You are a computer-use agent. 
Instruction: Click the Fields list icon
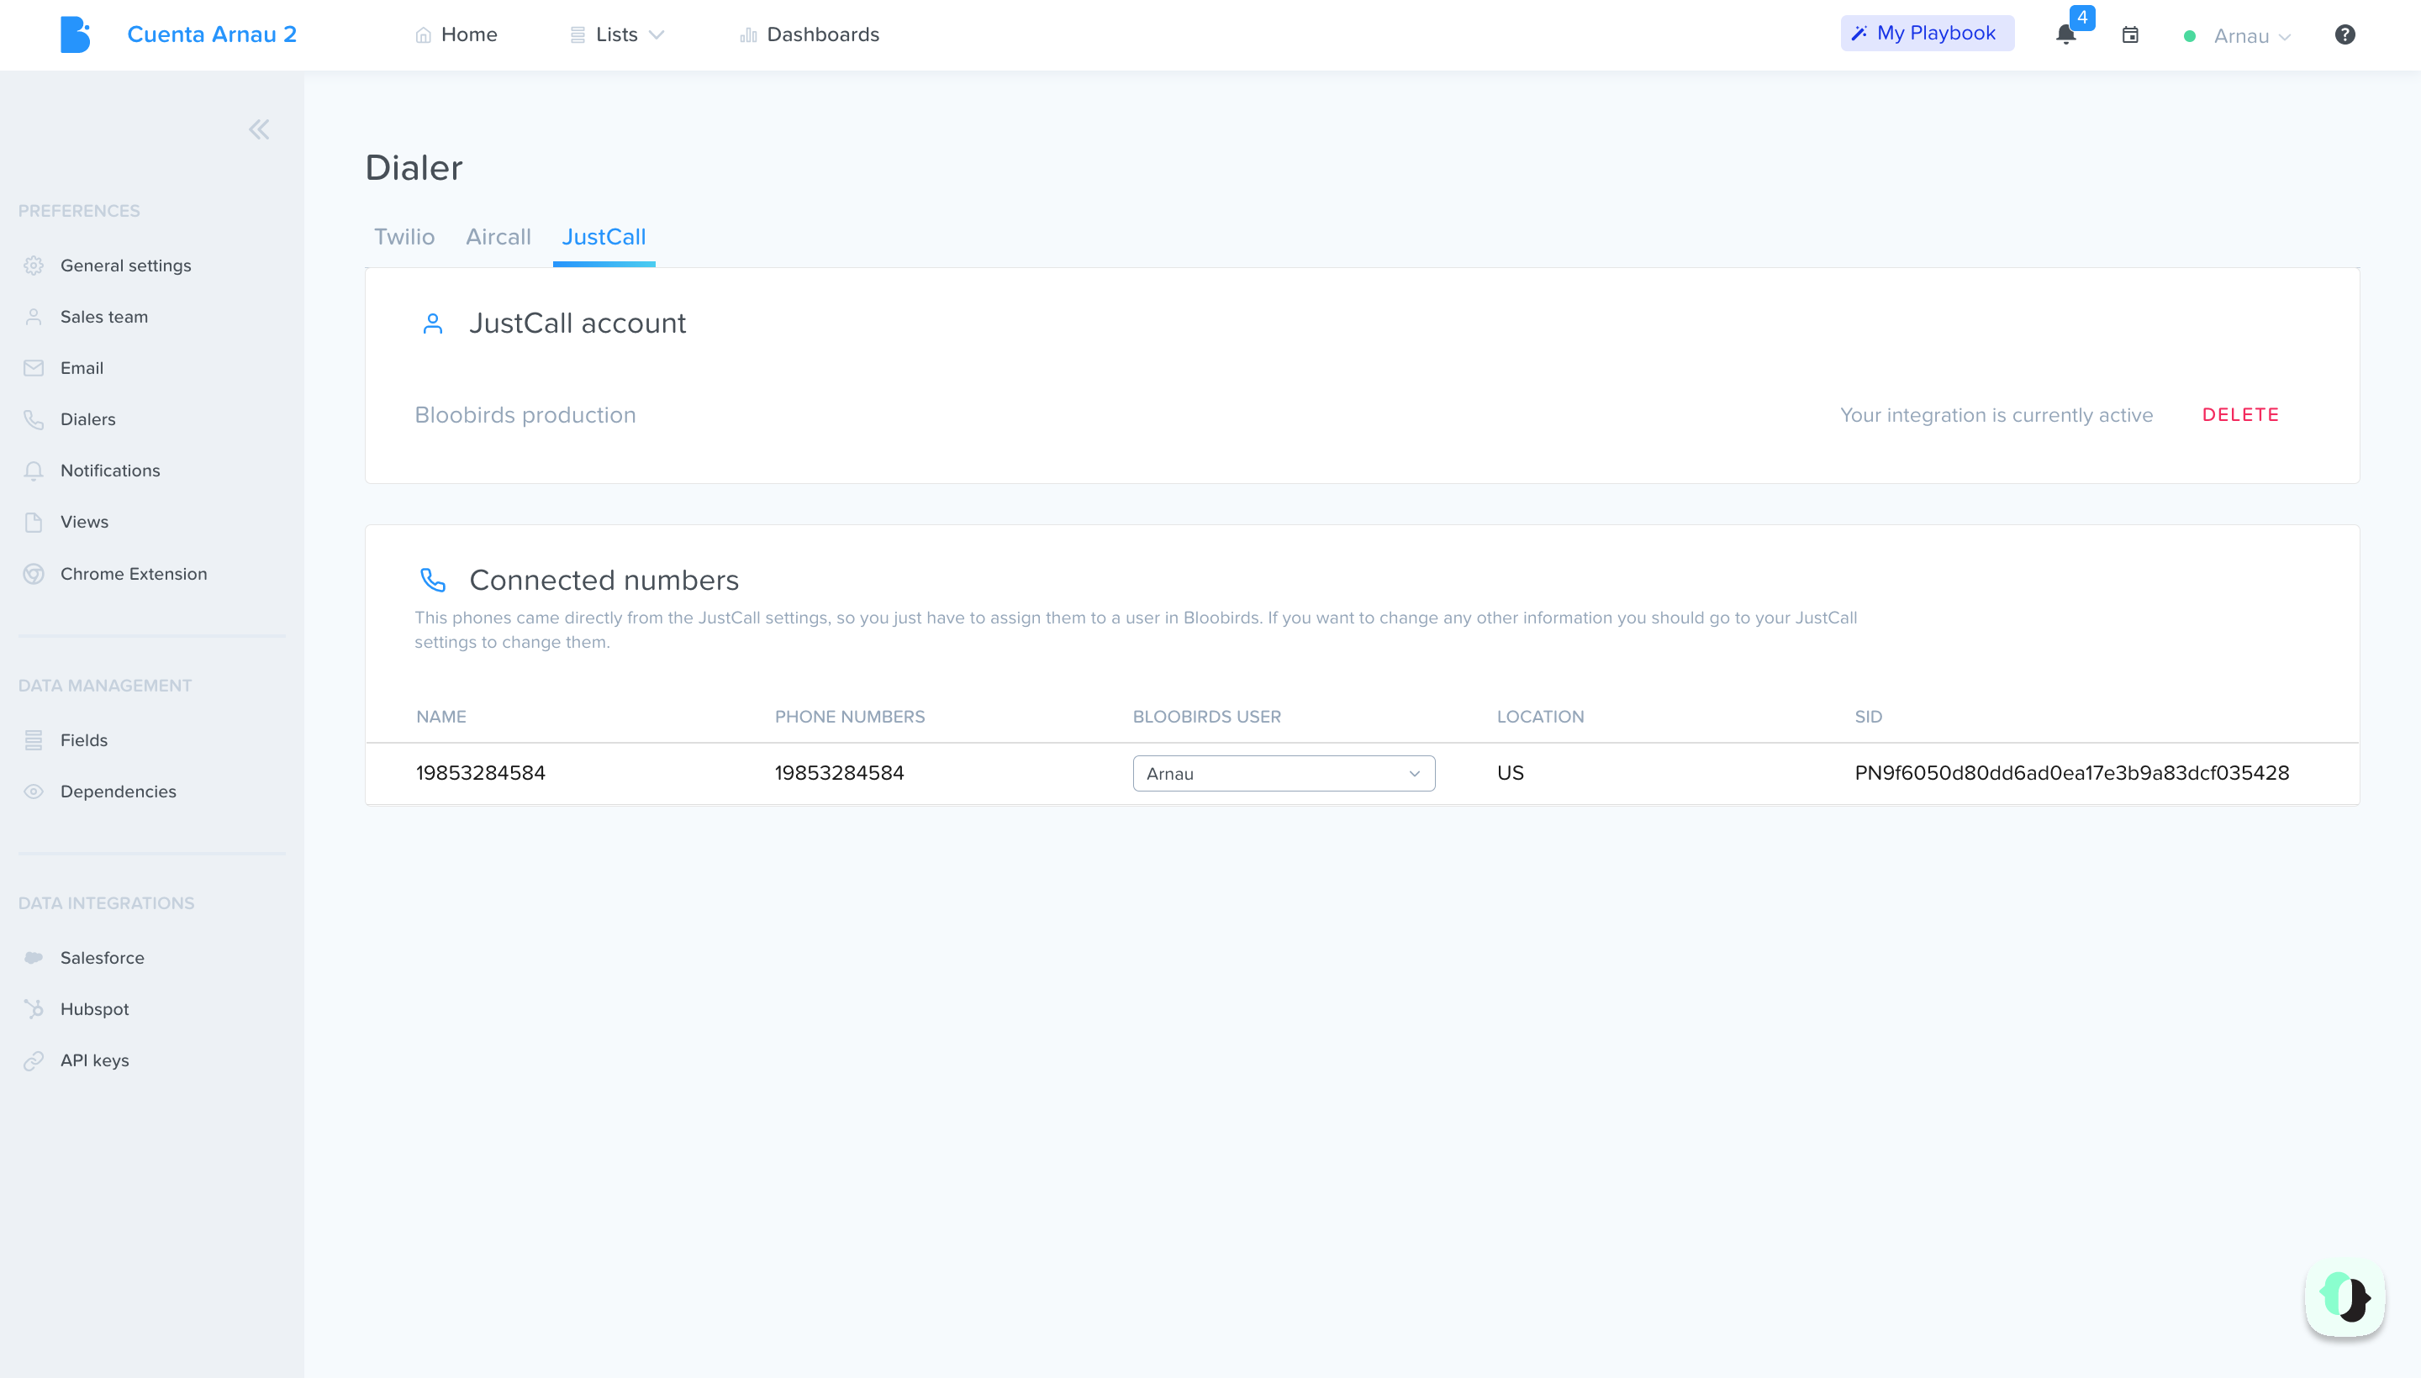pos(34,740)
